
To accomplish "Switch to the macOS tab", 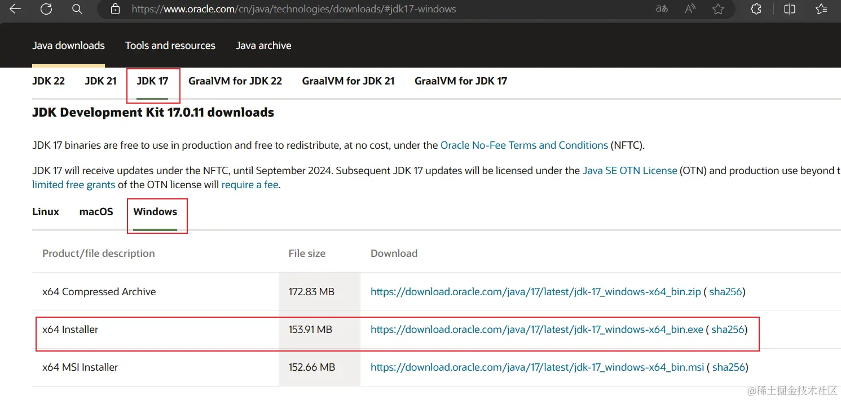I will [96, 212].
